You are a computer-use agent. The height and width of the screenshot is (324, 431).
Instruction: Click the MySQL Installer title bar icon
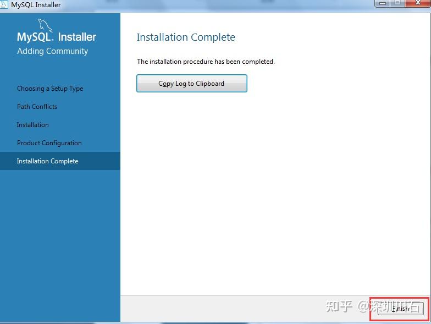tap(4, 4)
